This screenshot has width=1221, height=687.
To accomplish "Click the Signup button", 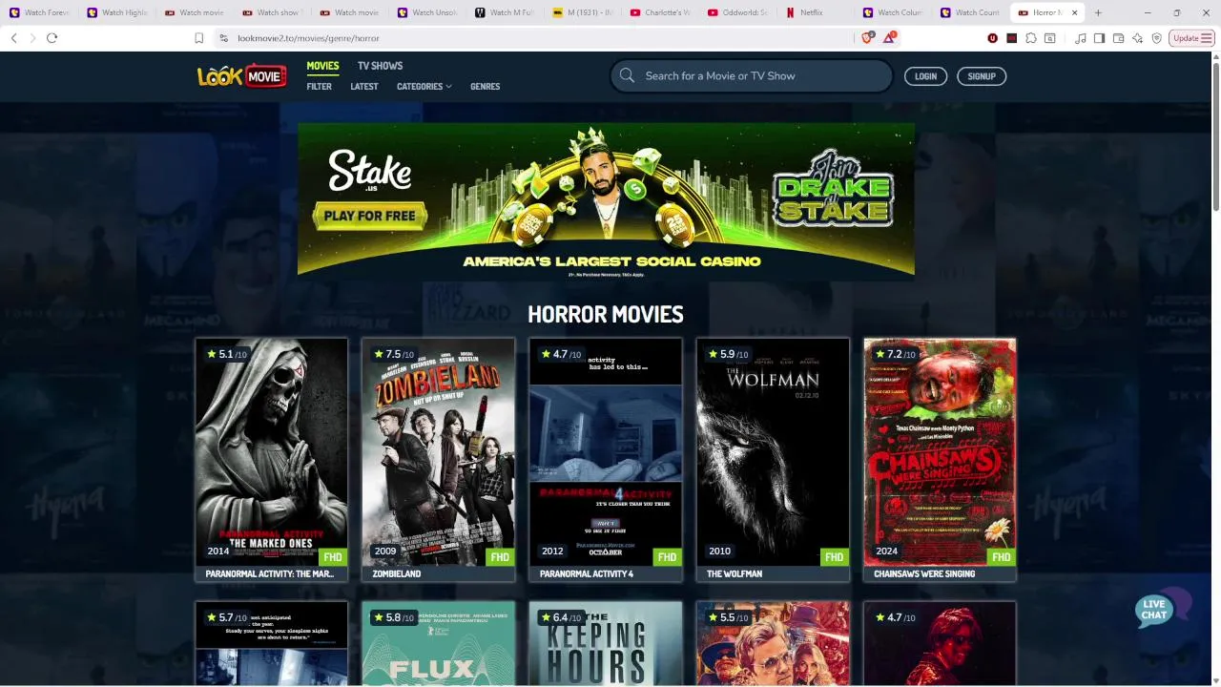I will click(982, 76).
